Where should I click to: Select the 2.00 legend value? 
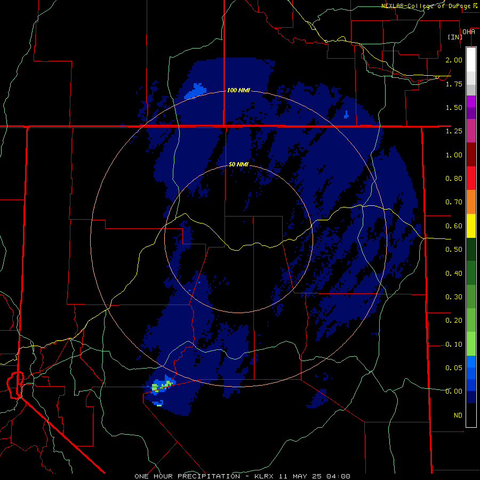pos(454,60)
